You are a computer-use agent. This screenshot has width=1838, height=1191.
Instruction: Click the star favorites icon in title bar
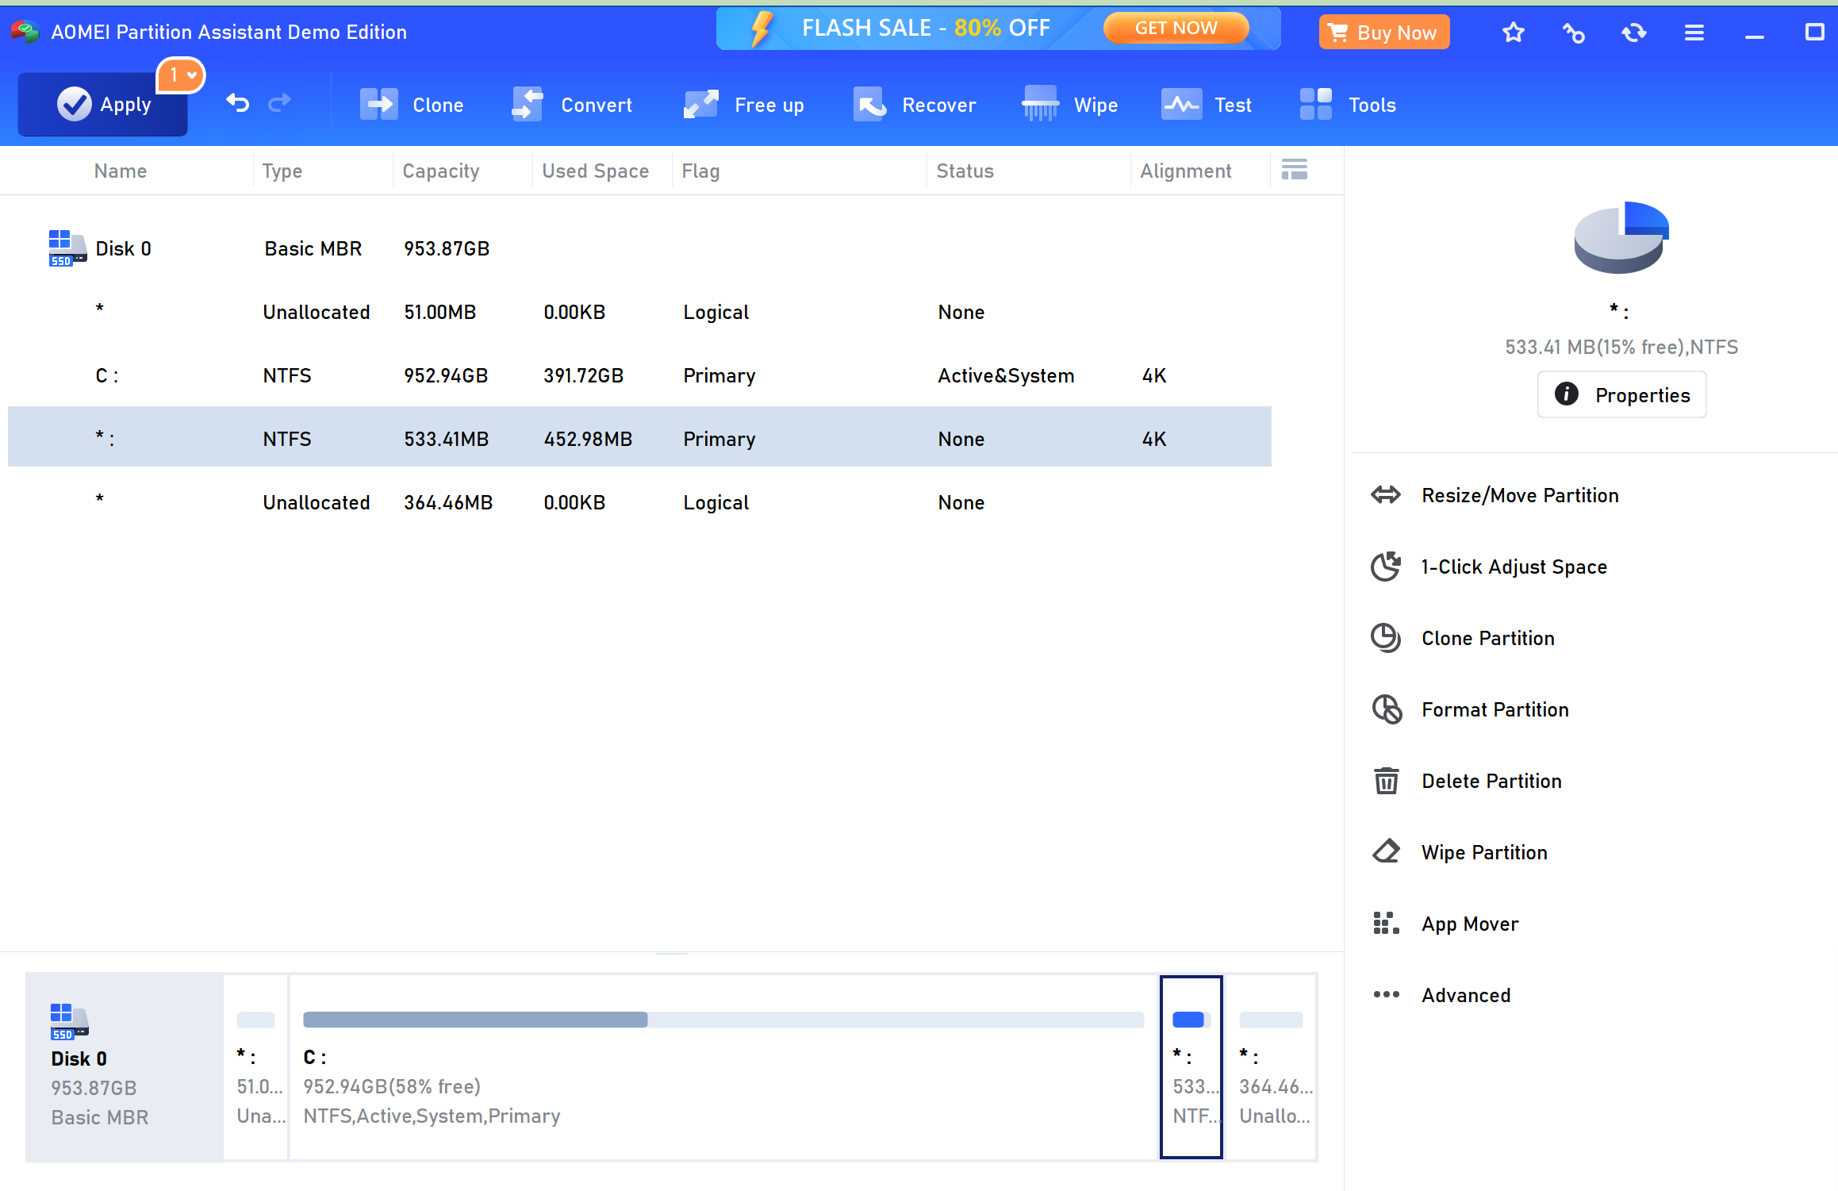point(1514,33)
